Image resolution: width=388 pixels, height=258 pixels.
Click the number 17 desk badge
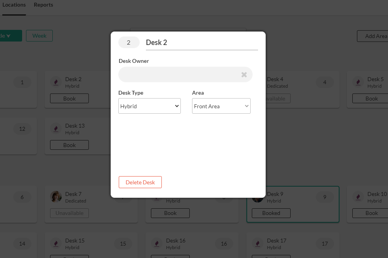(x=325, y=244)
